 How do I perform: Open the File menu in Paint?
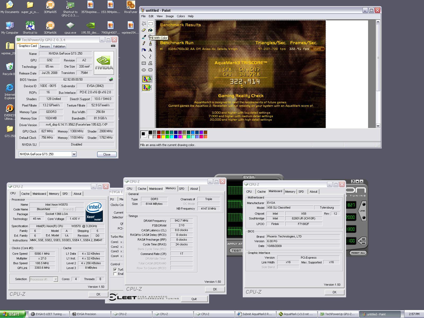pos(143,16)
